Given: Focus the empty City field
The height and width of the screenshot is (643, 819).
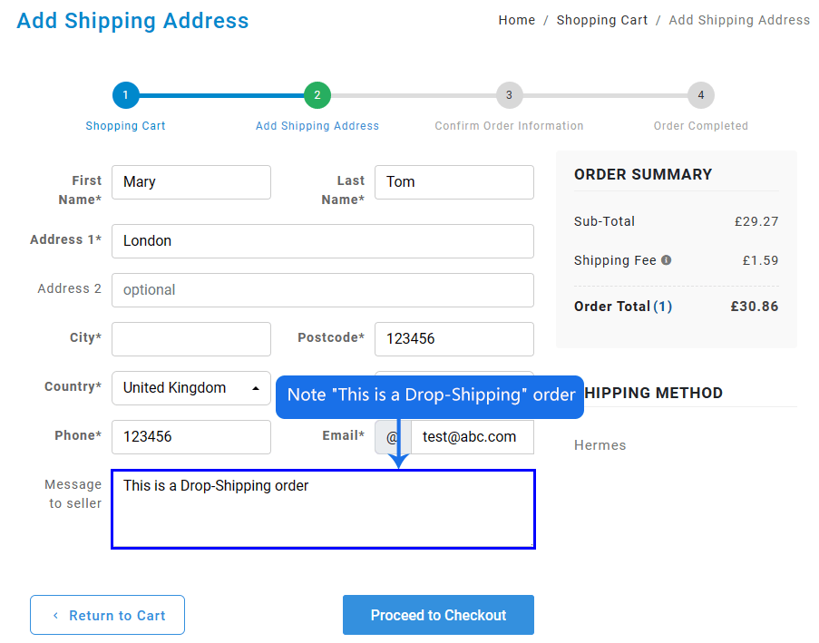Looking at the screenshot, I should (191, 339).
